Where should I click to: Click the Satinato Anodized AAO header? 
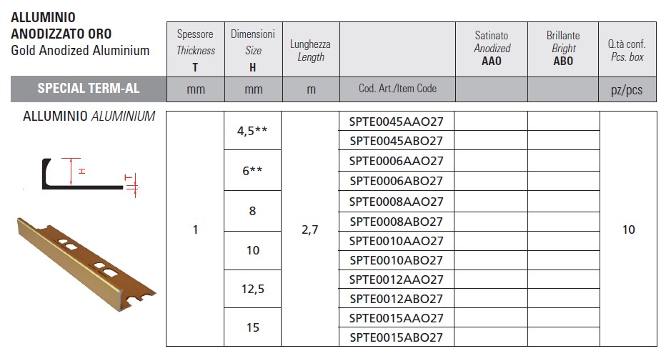coord(492,50)
